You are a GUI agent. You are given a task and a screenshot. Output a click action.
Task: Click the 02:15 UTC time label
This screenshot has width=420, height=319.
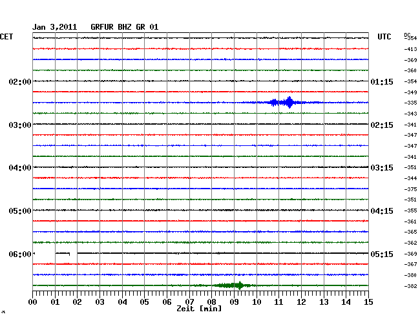[x=382, y=125]
